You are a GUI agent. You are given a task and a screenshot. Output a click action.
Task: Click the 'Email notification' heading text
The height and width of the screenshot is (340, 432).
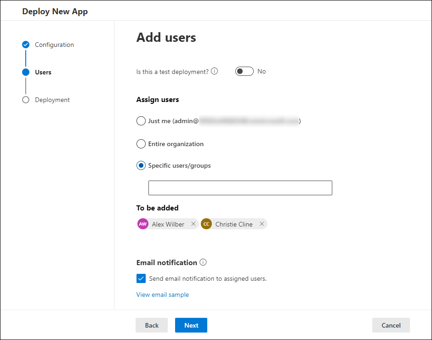pyautogui.click(x=167, y=262)
